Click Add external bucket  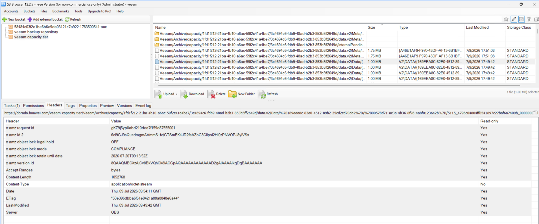click(x=45, y=19)
